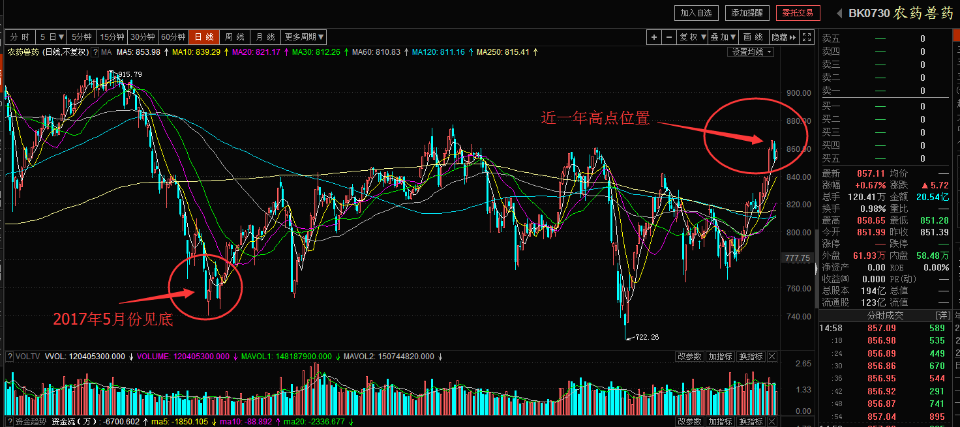960x427 pixels.
Task: Close the VOLTV indicator panel
Action: click(x=772, y=357)
